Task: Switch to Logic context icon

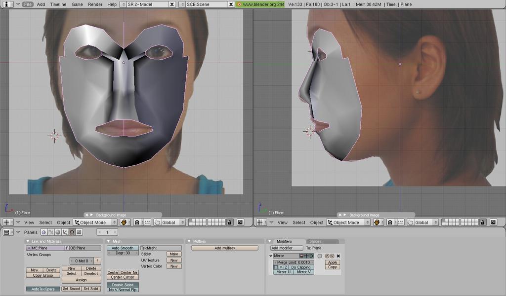Action: [43, 232]
